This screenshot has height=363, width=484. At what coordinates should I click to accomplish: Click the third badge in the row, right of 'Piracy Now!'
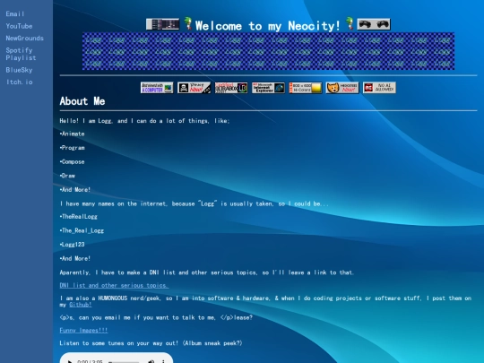pyautogui.click(x=231, y=88)
